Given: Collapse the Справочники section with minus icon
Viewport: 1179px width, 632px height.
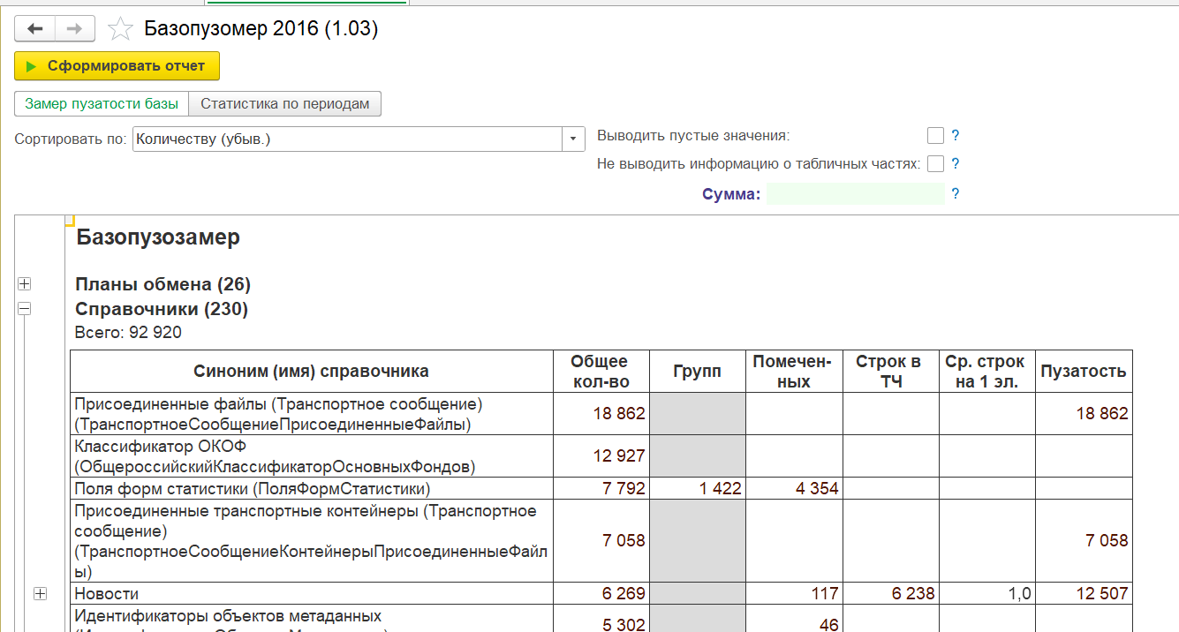Looking at the screenshot, I should click(x=26, y=308).
